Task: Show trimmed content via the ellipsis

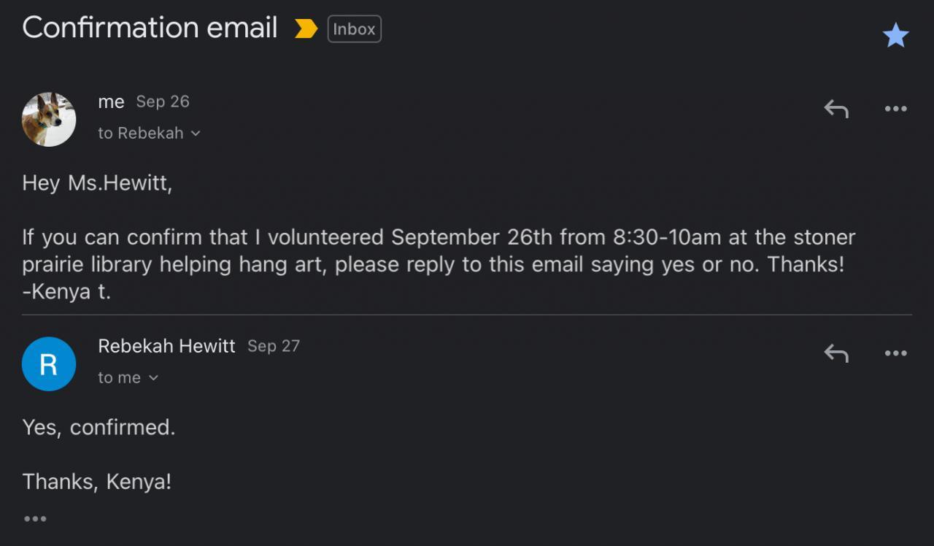Action: pyautogui.click(x=35, y=519)
